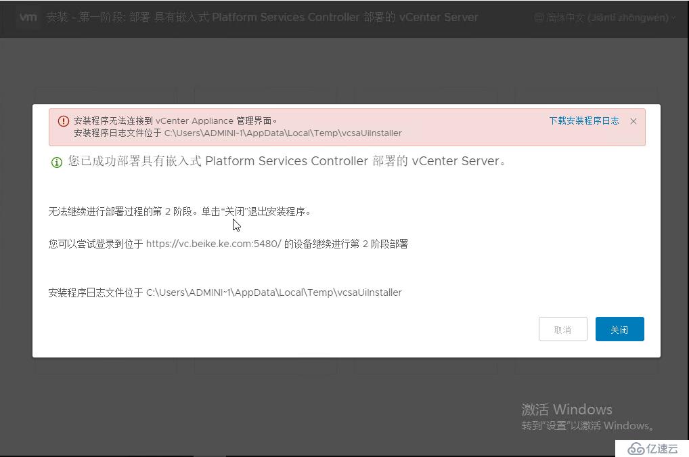This screenshot has width=689, height=457.
Task: Click the globe icon beside language selector
Action: point(539,18)
